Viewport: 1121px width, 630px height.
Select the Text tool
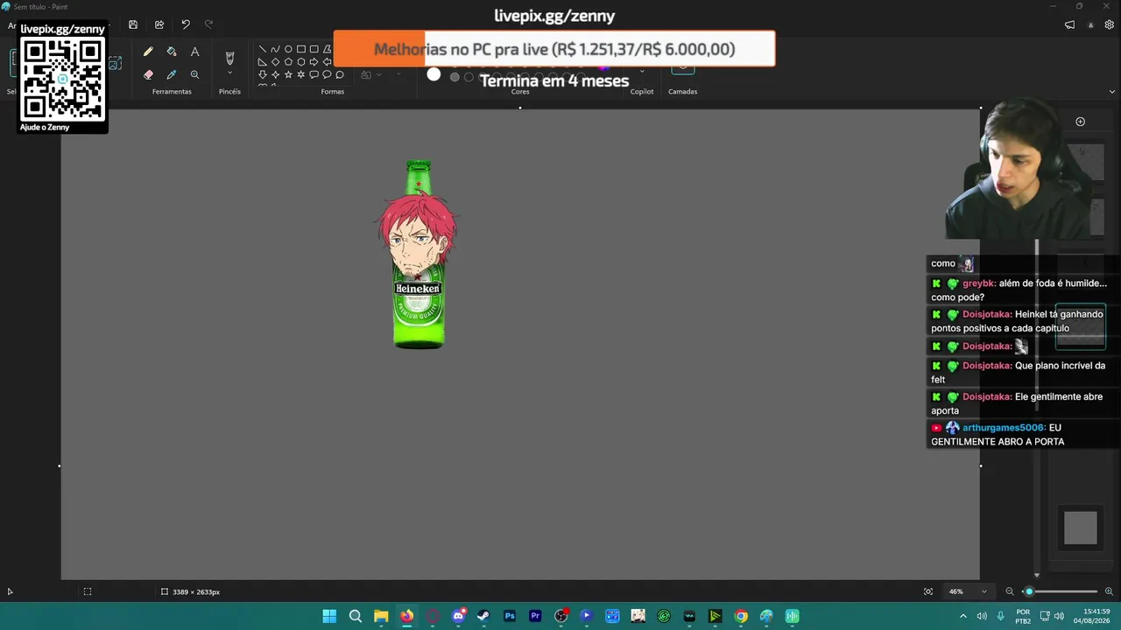(x=194, y=52)
